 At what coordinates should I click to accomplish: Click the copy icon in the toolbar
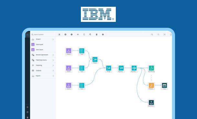[x=84, y=34]
